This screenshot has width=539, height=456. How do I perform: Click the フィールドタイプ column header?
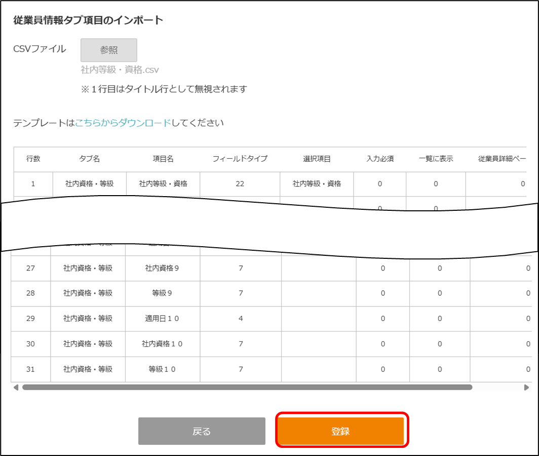240,159
